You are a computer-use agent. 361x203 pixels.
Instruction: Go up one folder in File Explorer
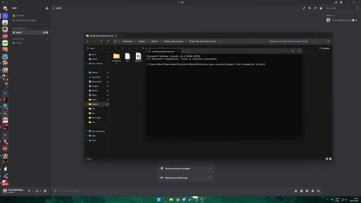[101, 41]
